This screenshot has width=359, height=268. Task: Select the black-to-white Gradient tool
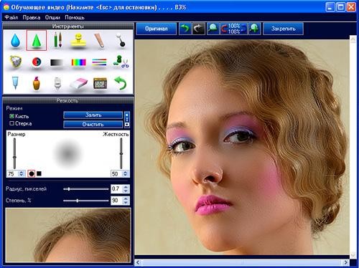click(x=57, y=62)
